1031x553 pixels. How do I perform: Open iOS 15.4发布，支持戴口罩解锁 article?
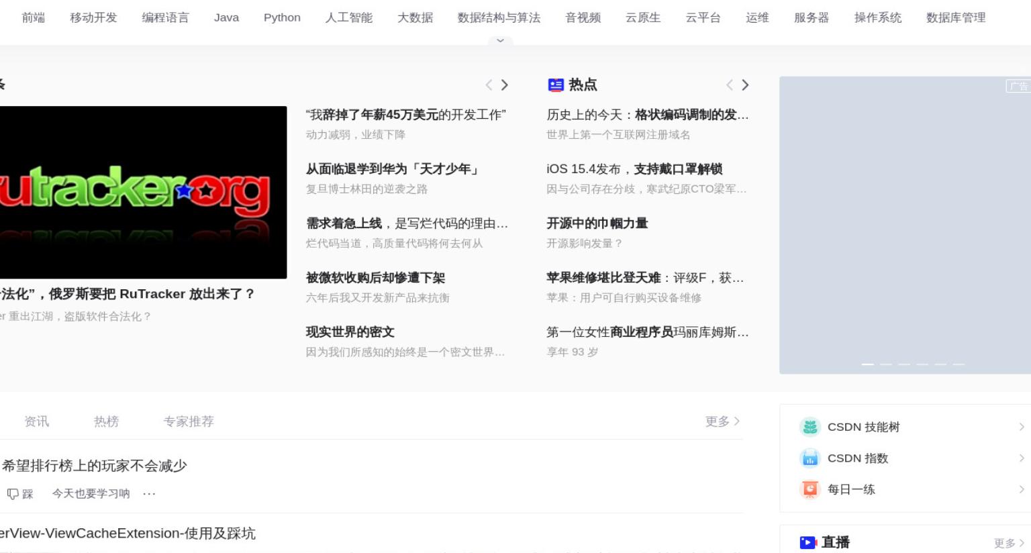pos(634,169)
